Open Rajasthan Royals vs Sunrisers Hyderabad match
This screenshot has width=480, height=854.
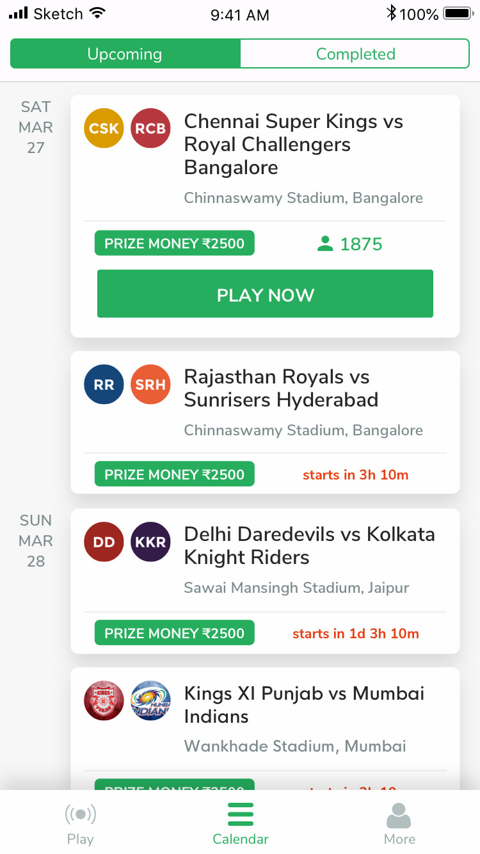pyautogui.click(x=265, y=423)
